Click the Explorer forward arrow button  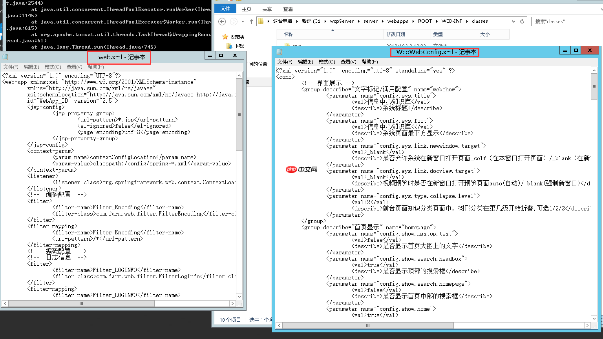coord(234,22)
